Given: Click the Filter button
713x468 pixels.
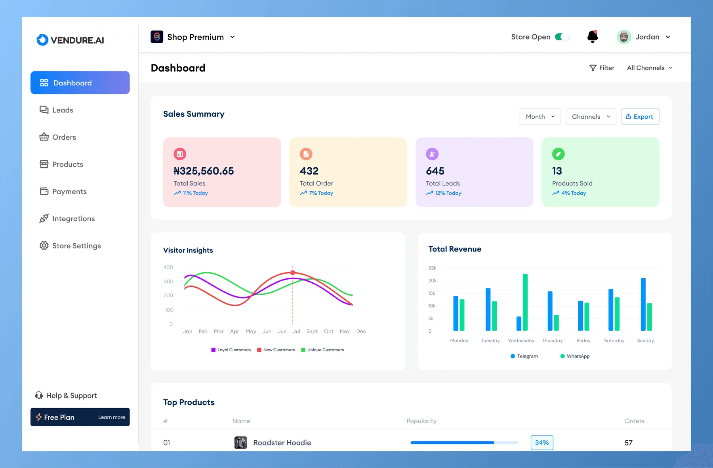Looking at the screenshot, I should [602, 68].
